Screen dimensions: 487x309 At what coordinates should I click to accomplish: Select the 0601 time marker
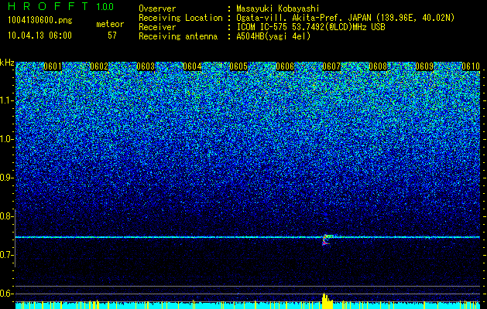point(53,66)
